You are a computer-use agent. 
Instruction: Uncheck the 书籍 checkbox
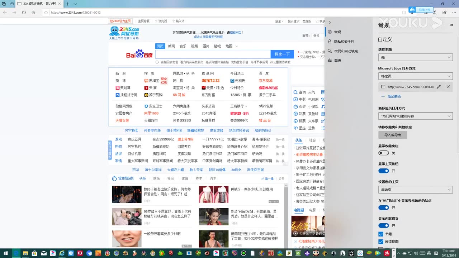[381, 234]
